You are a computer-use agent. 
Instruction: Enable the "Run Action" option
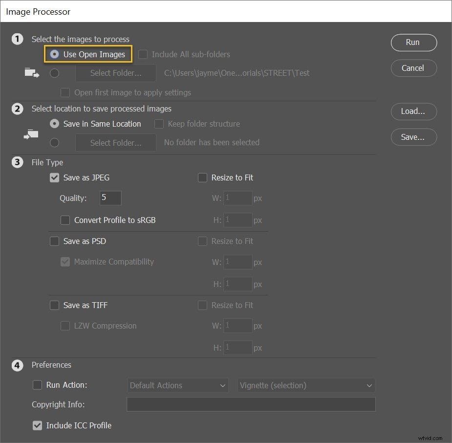[38, 385]
